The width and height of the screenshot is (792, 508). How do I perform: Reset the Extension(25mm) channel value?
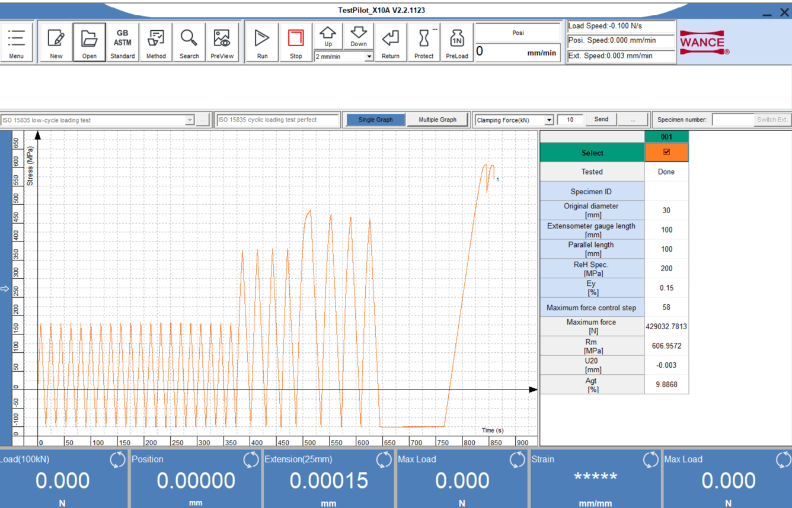point(384,459)
